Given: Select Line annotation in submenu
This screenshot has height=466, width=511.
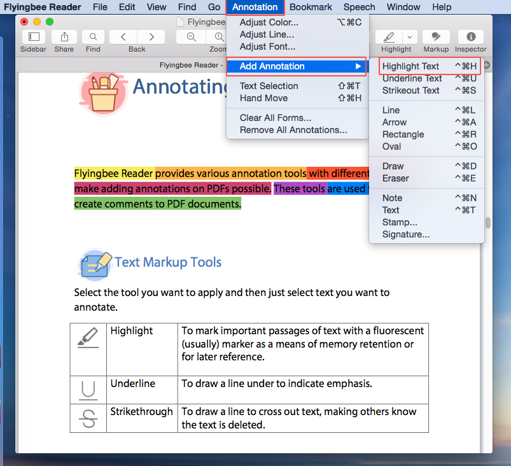Looking at the screenshot, I should click(x=426, y=110).
